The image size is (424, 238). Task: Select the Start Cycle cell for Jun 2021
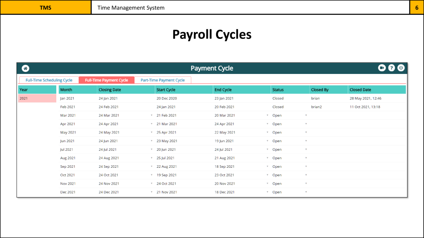[166, 141]
